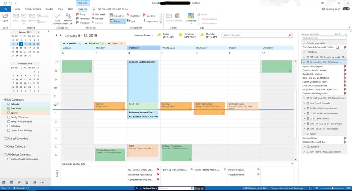Open the Categorize color menu
The width and height of the screenshot is (352, 191).
pyautogui.click(x=191, y=18)
